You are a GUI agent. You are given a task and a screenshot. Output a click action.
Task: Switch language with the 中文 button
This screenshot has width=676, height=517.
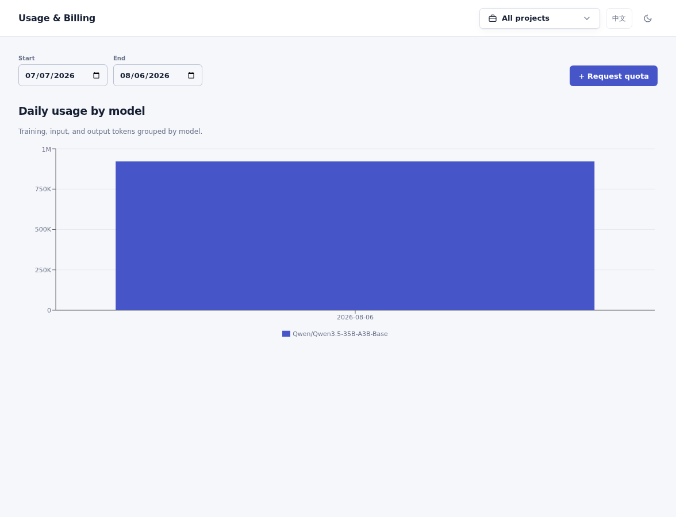tap(619, 18)
